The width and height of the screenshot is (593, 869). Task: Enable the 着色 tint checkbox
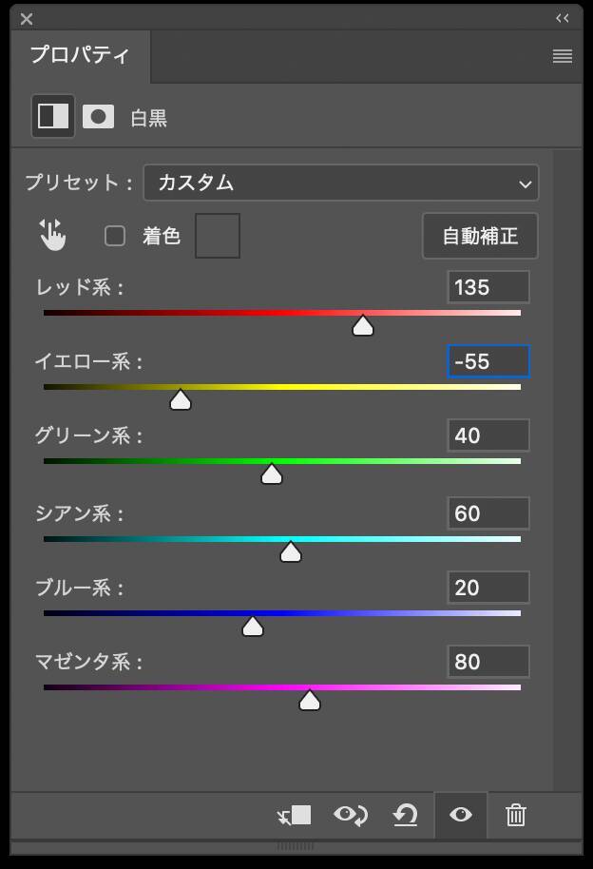click(x=115, y=236)
